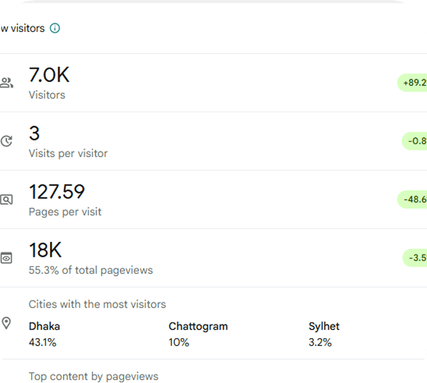Click the -0.8 change badge

(415, 141)
